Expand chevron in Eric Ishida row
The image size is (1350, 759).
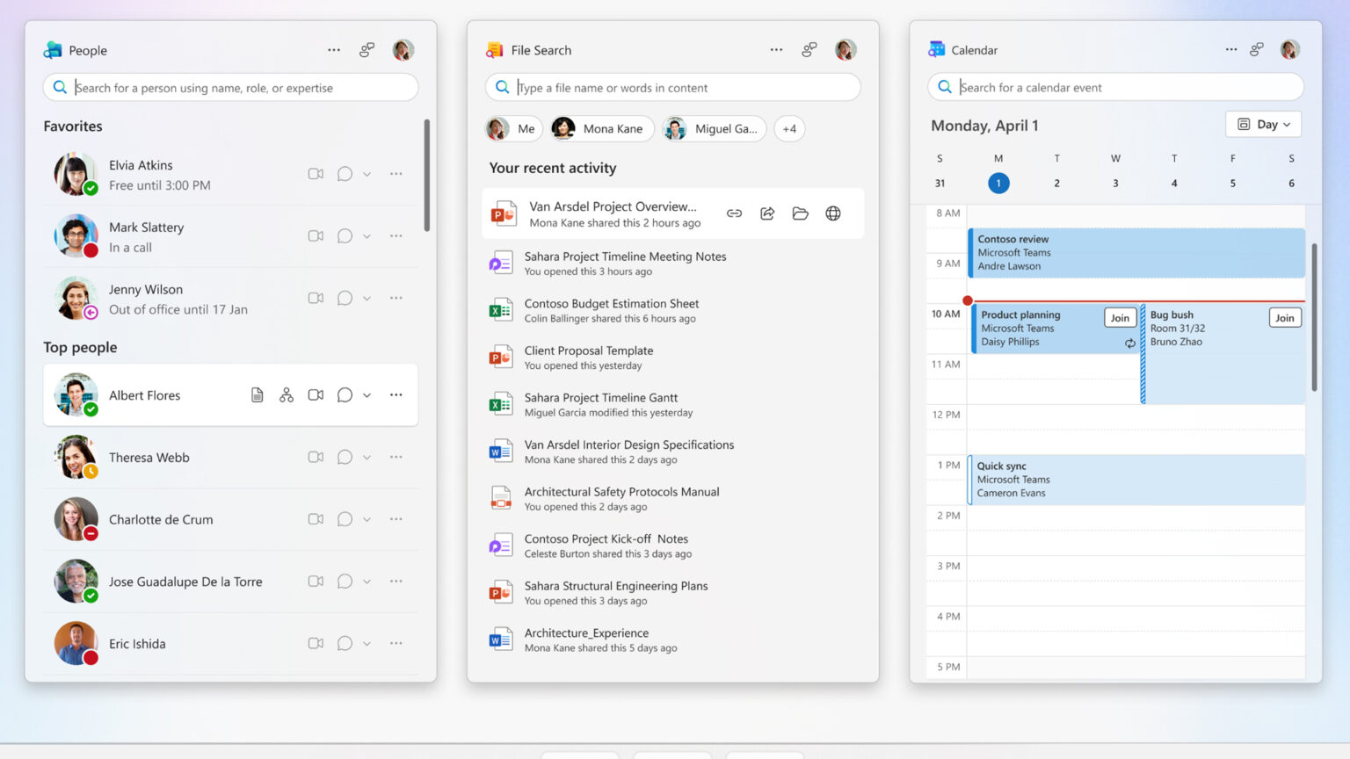[367, 644]
